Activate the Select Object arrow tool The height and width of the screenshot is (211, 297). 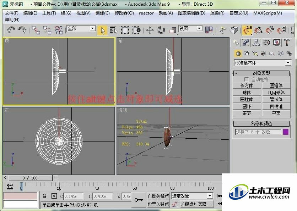[x=102, y=30]
